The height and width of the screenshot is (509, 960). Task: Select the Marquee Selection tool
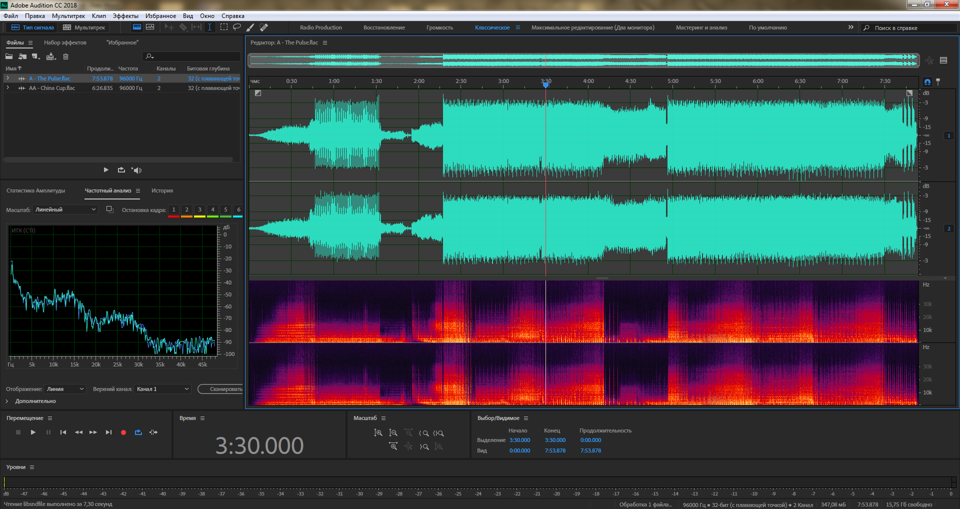coord(224,27)
